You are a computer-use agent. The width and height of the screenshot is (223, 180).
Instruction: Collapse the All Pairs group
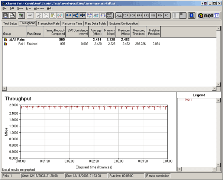point(11,39)
